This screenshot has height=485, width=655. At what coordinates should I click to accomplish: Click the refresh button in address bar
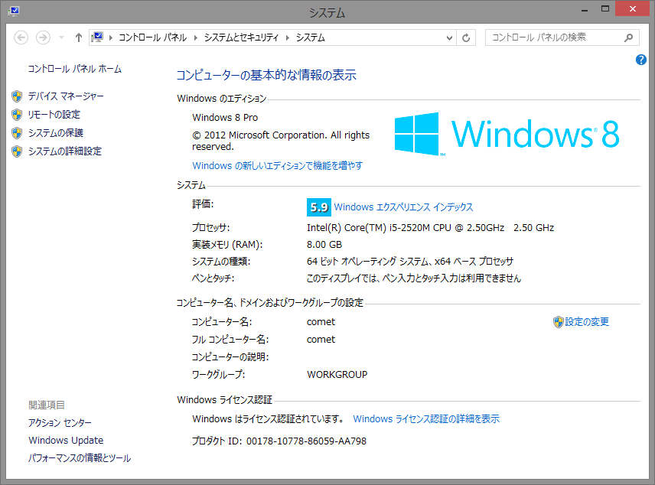[467, 37]
